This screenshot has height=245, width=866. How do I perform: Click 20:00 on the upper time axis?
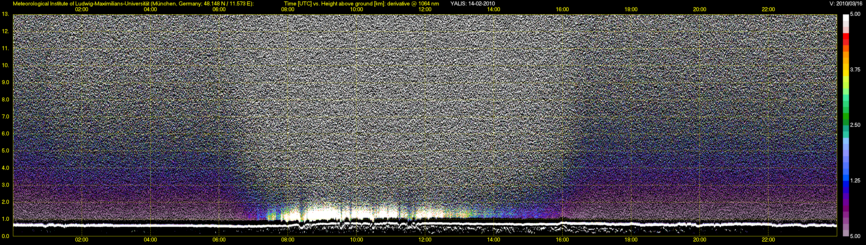[700, 10]
